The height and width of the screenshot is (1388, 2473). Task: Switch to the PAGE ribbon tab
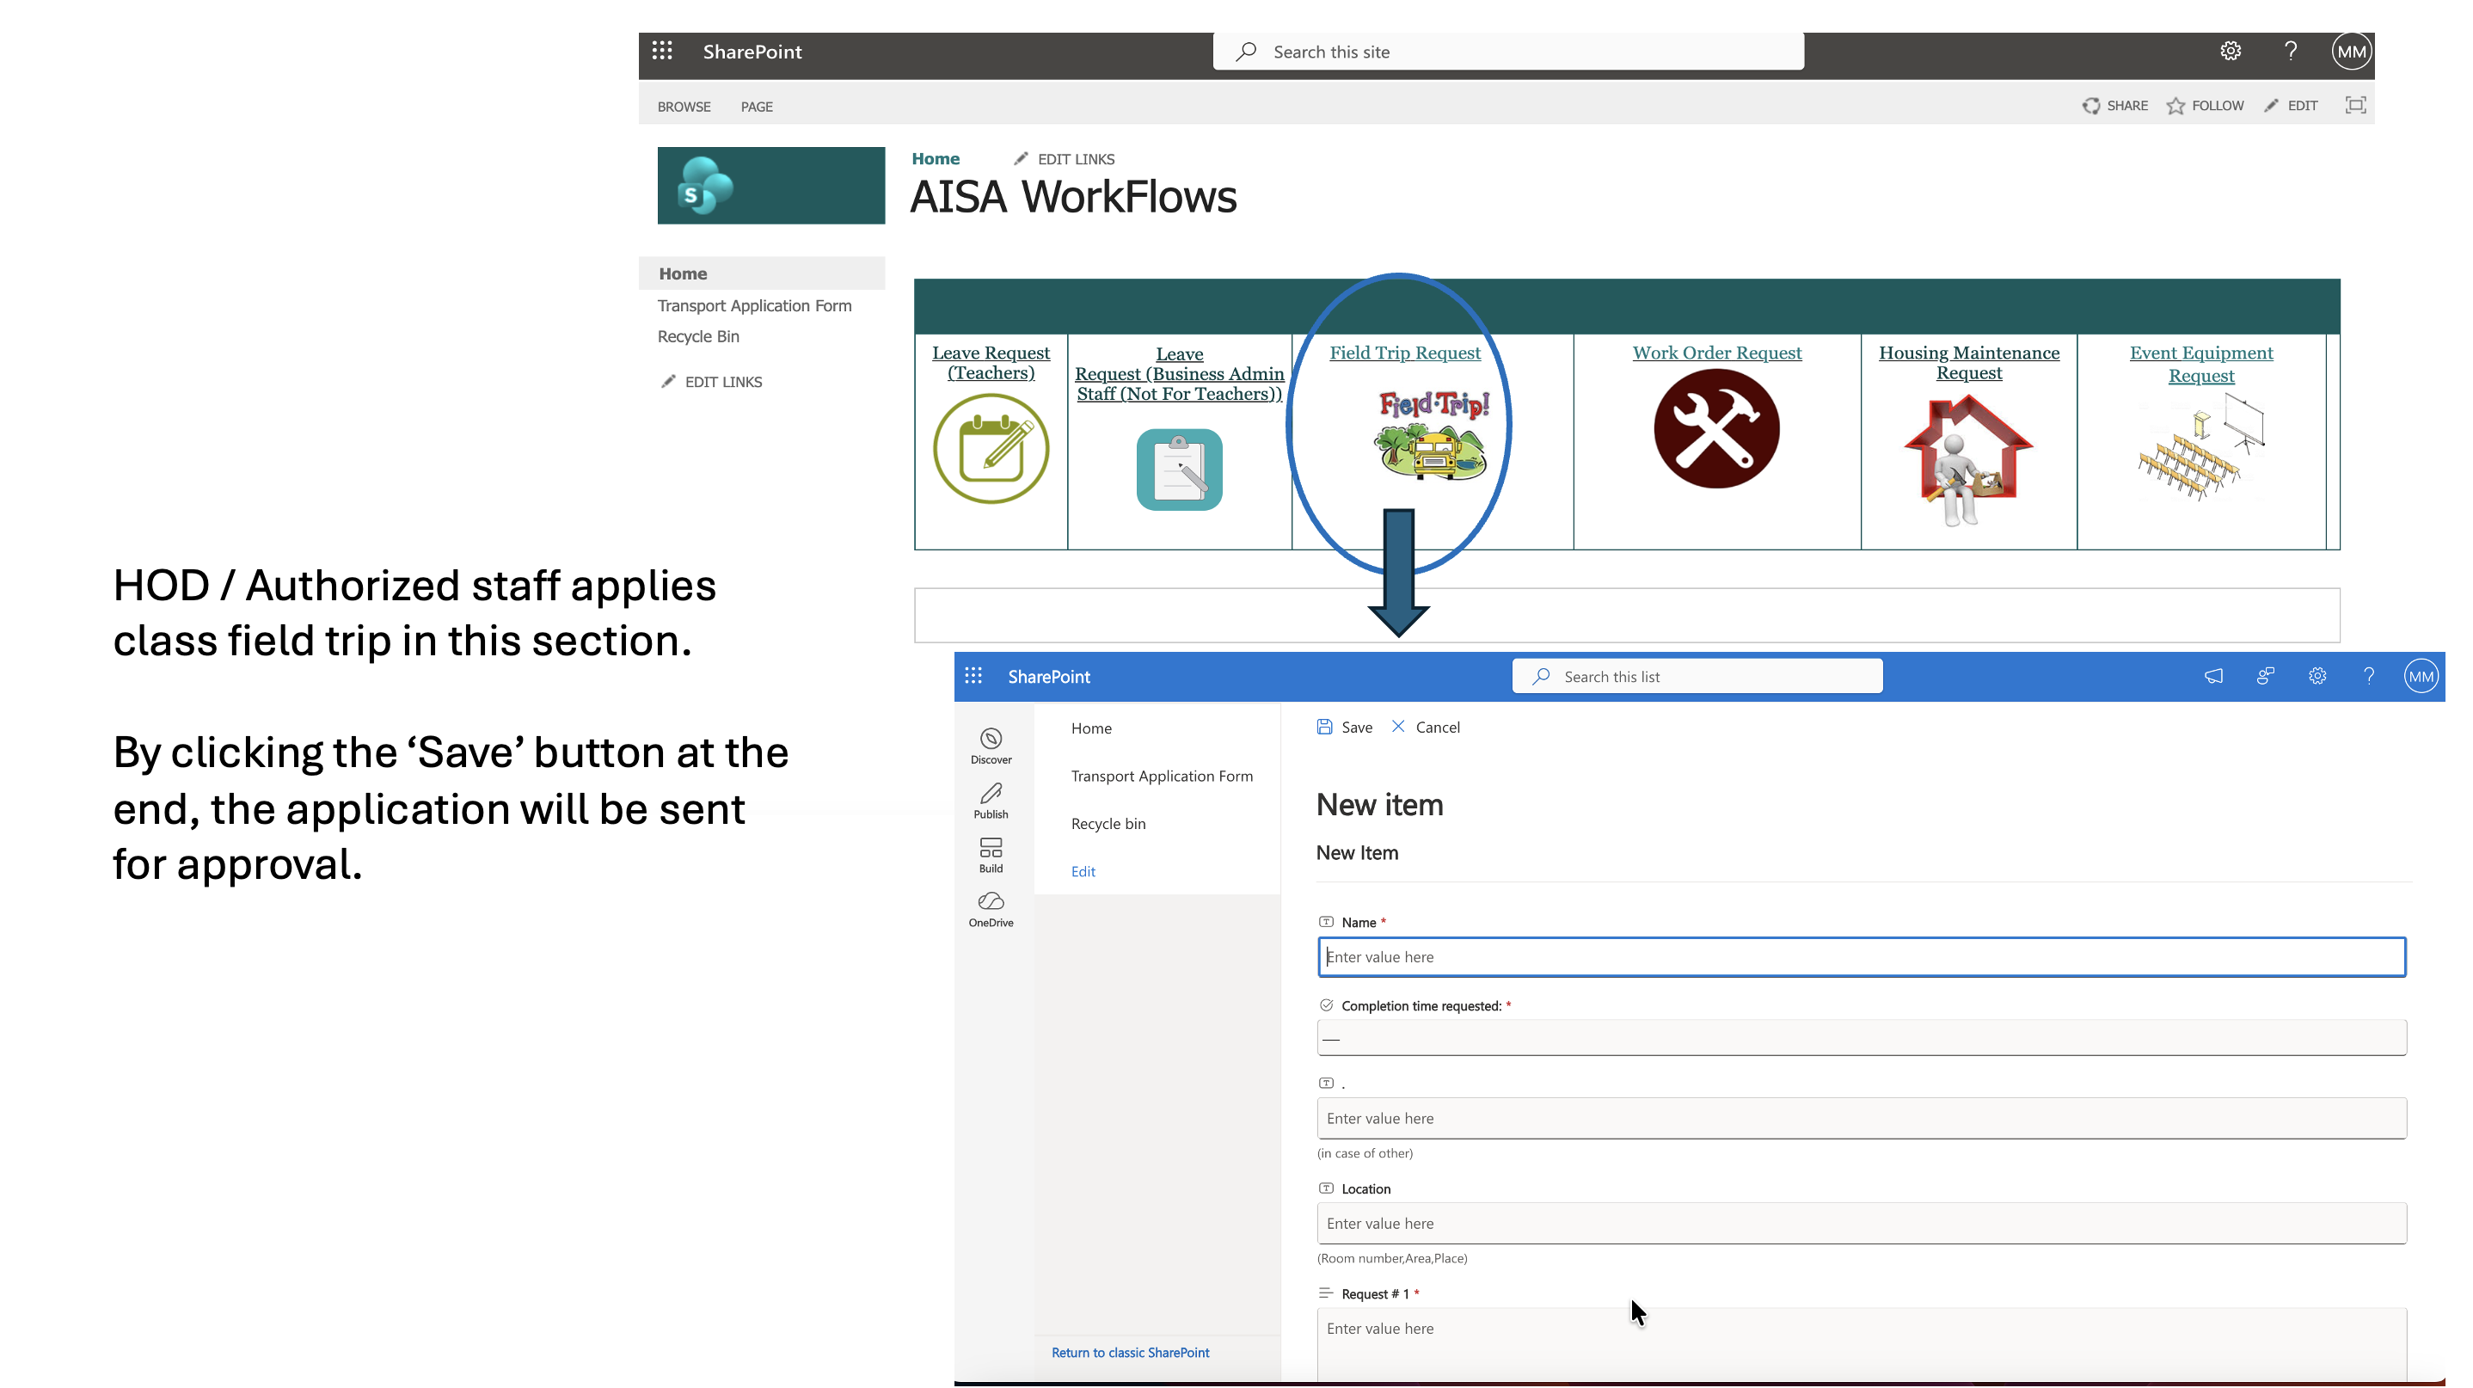coord(757,107)
